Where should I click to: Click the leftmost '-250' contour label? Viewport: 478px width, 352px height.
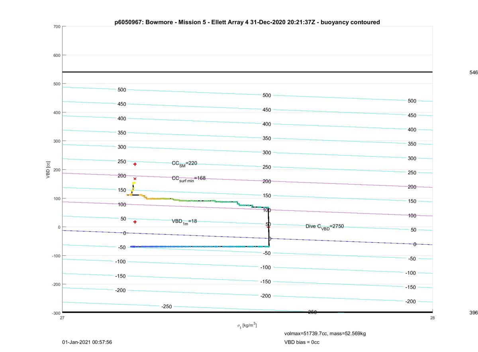pyautogui.click(x=167, y=307)
